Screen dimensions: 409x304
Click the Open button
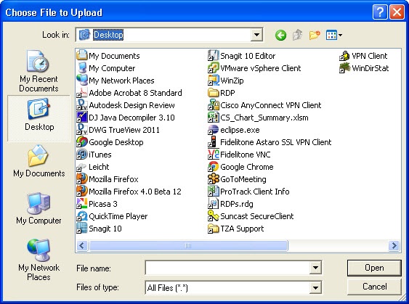point(374,268)
